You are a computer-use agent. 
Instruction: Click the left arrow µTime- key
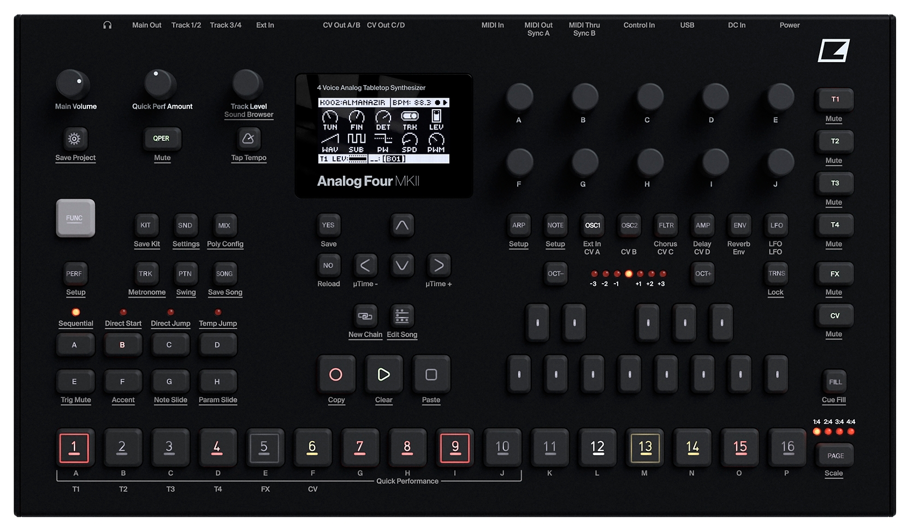pos(365,266)
